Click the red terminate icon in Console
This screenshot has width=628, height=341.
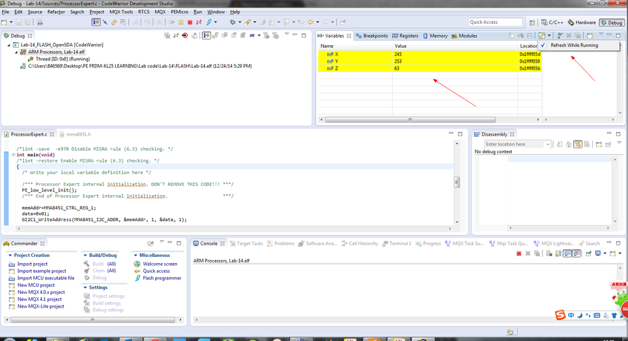coord(519,253)
